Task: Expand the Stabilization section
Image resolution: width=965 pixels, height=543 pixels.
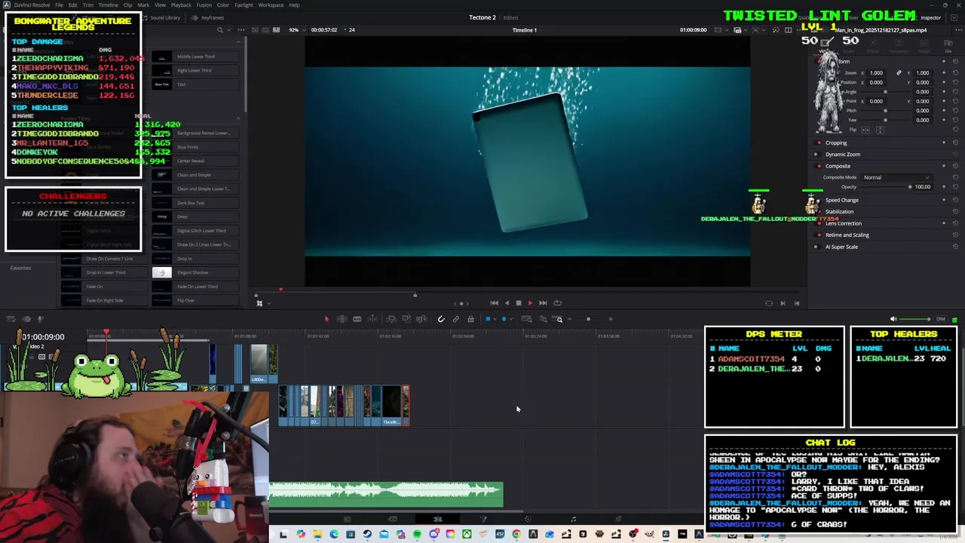Action: 839,212
